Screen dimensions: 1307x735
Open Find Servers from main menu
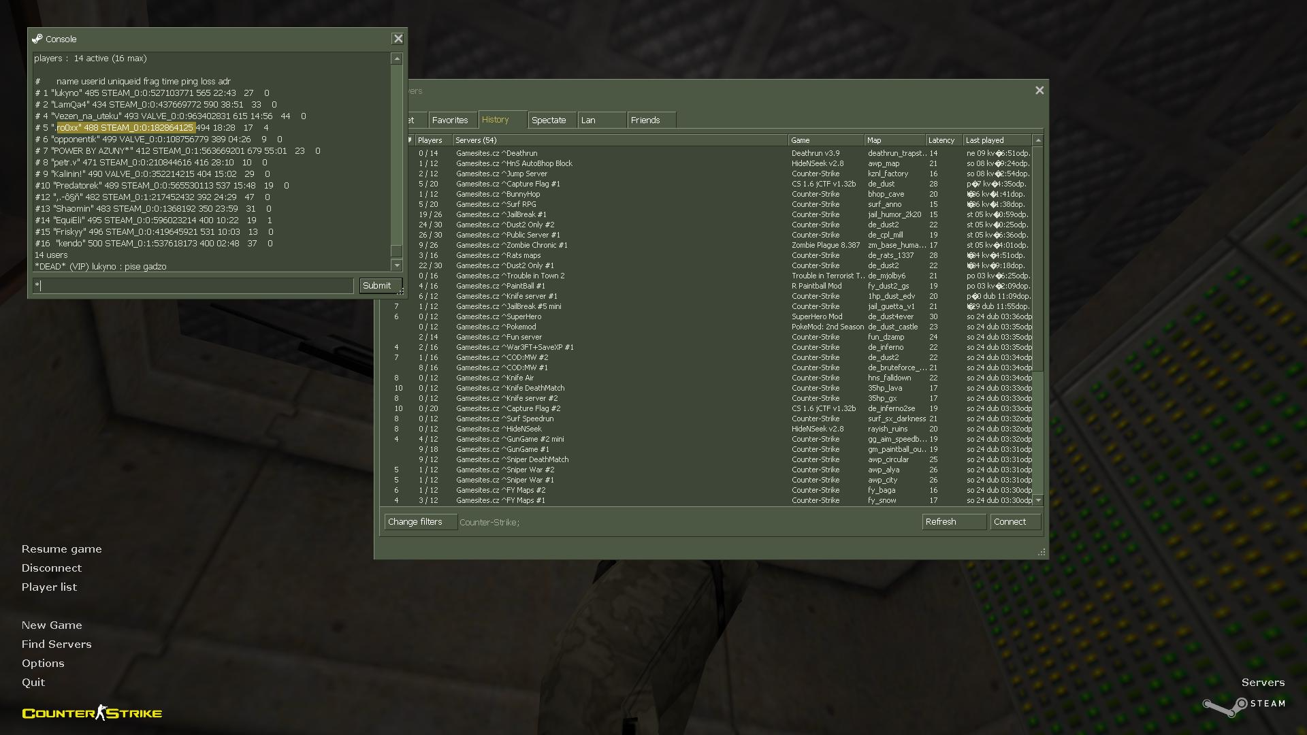pos(56,644)
